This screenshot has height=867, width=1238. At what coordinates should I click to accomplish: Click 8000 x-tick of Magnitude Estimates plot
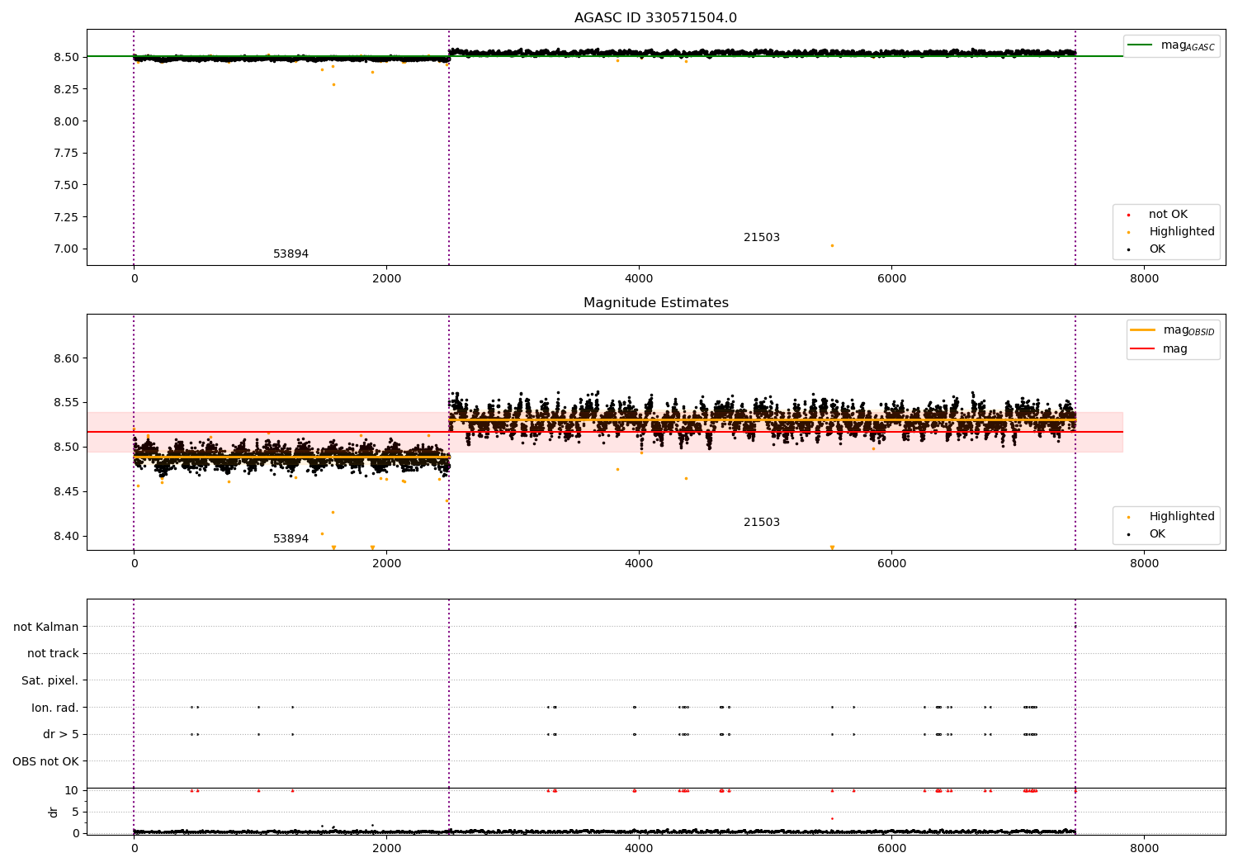[1144, 564]
